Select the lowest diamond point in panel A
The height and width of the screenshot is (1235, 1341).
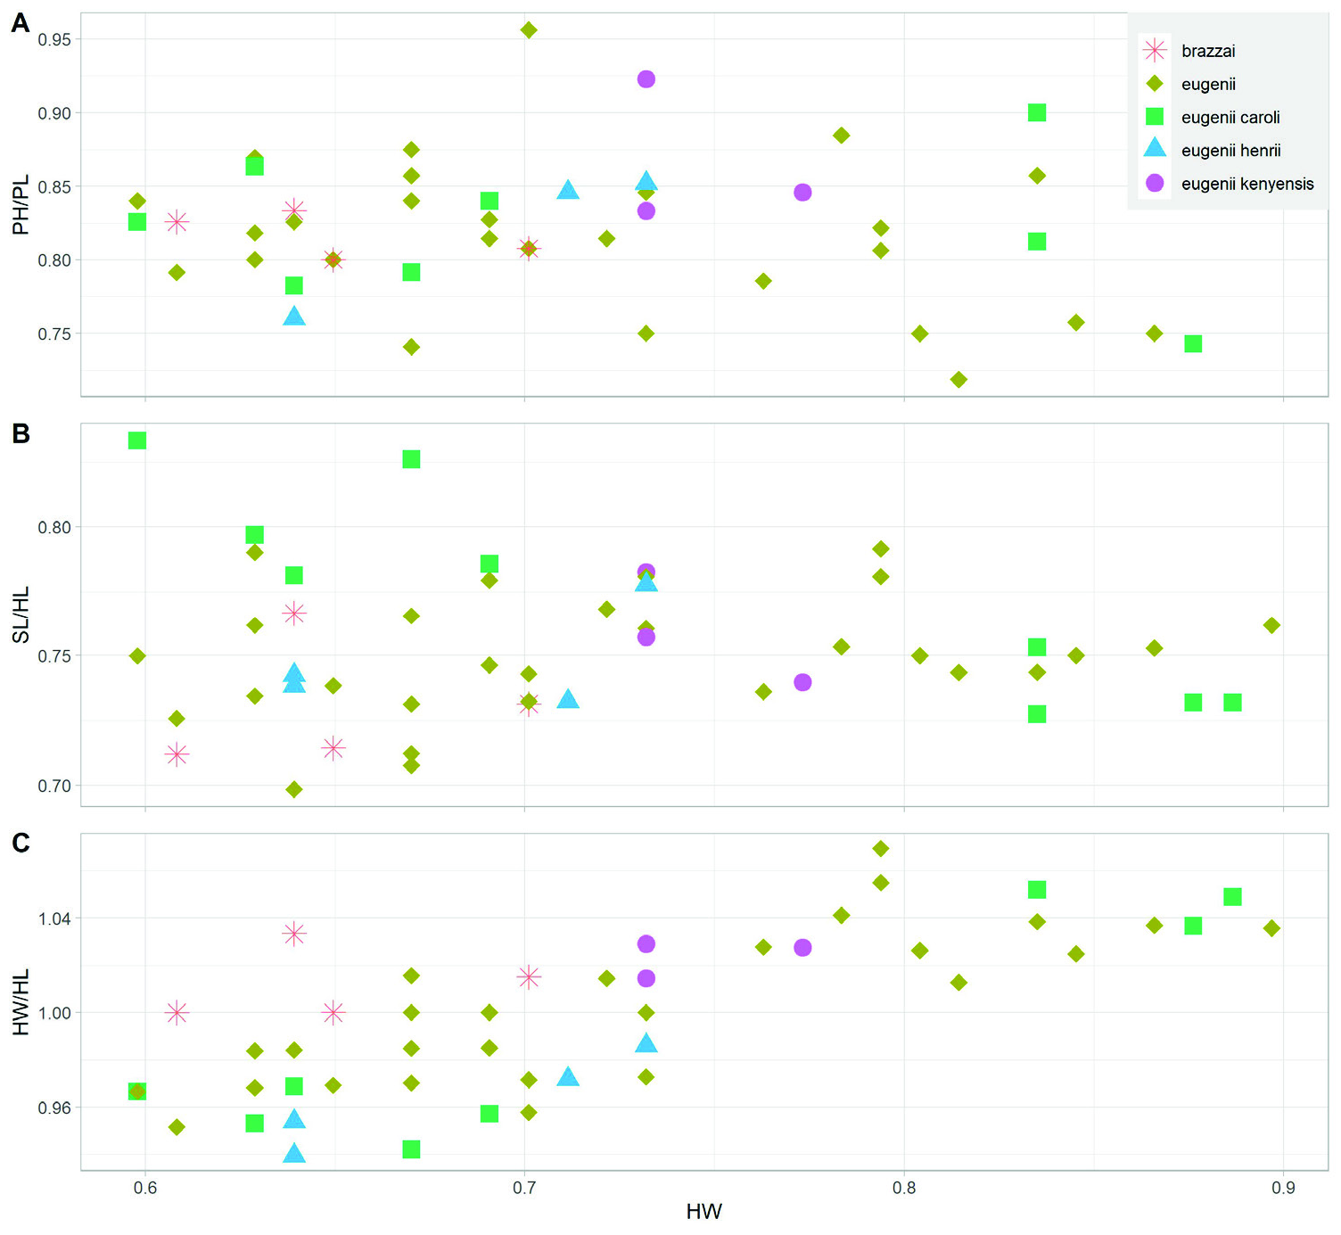click(x=958, y=380)
